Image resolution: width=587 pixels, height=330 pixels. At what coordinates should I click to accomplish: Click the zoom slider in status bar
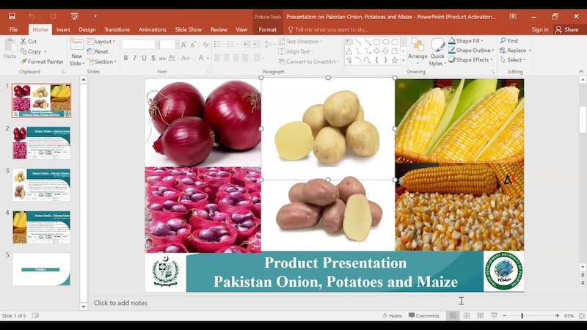(x=522, y=315)
